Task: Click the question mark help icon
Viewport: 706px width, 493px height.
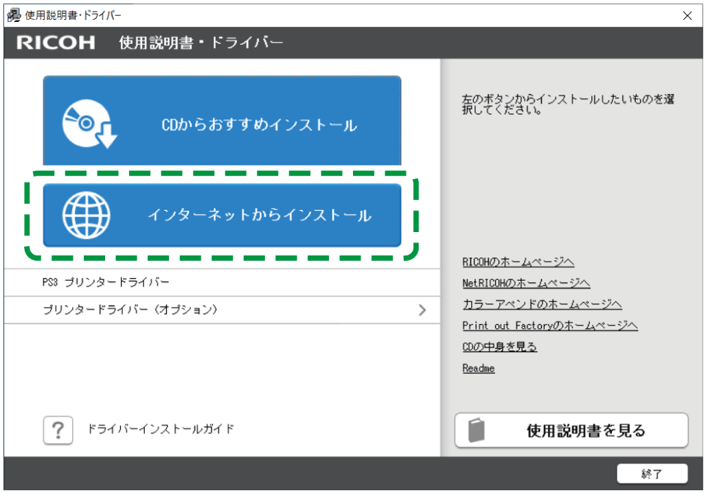Action: tap(58, 430)
